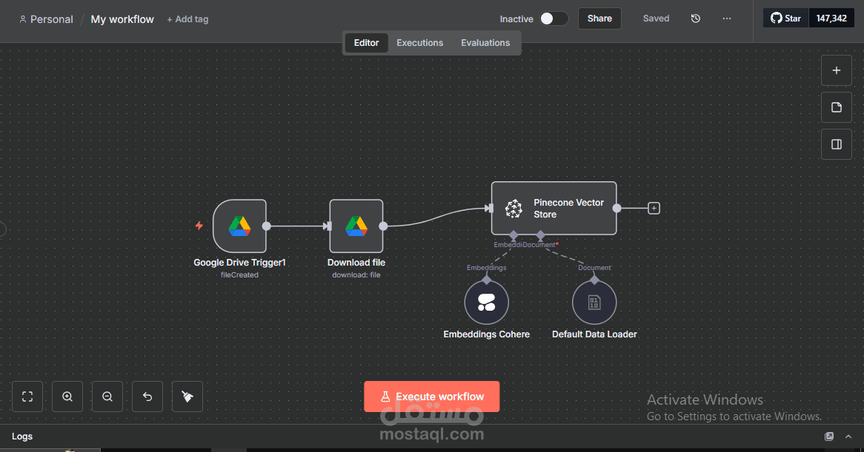Switch to the Editor tab
864x452 pixels.
coord(367,43)
